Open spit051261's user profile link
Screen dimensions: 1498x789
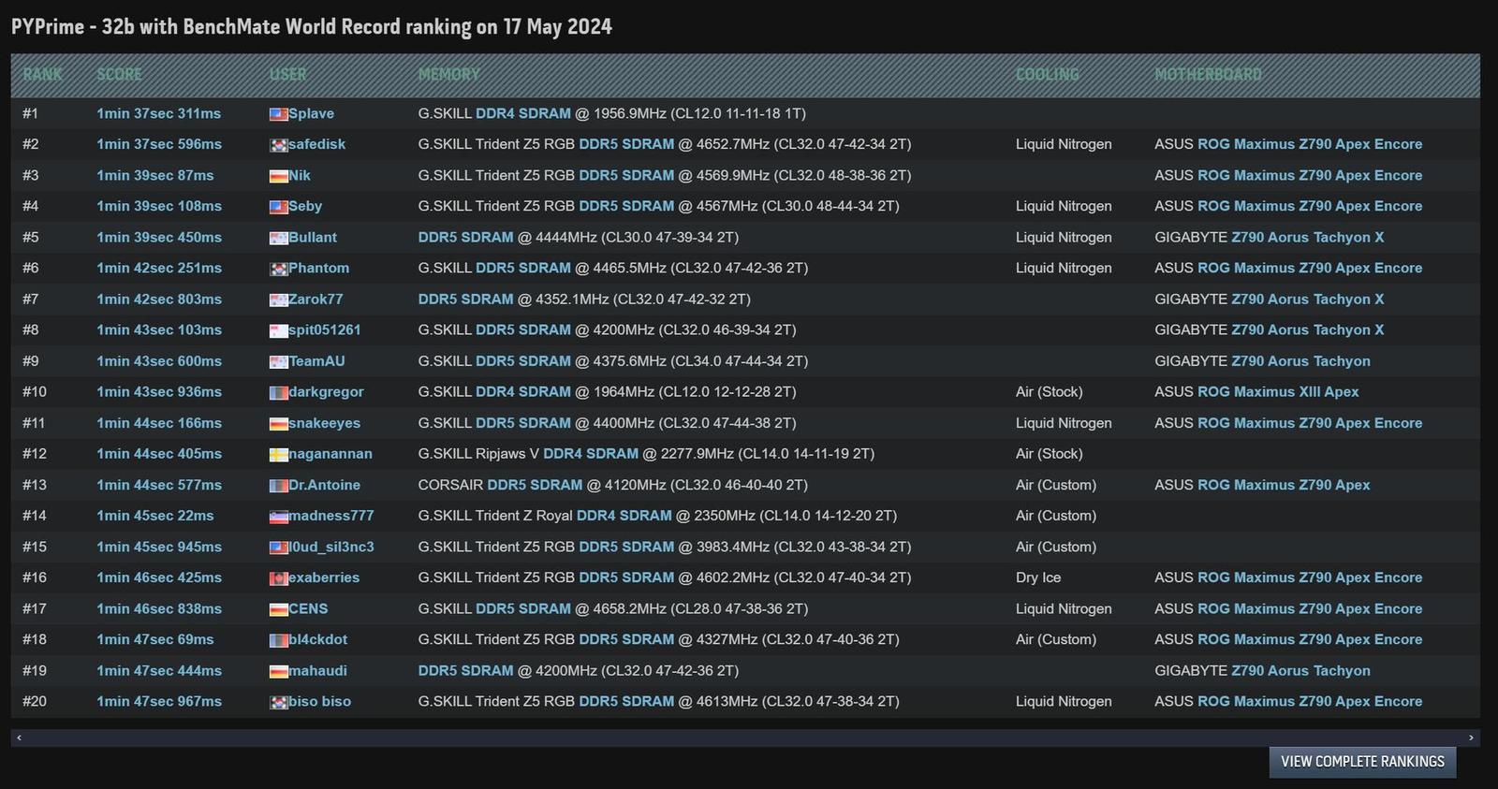pos(324,329)
